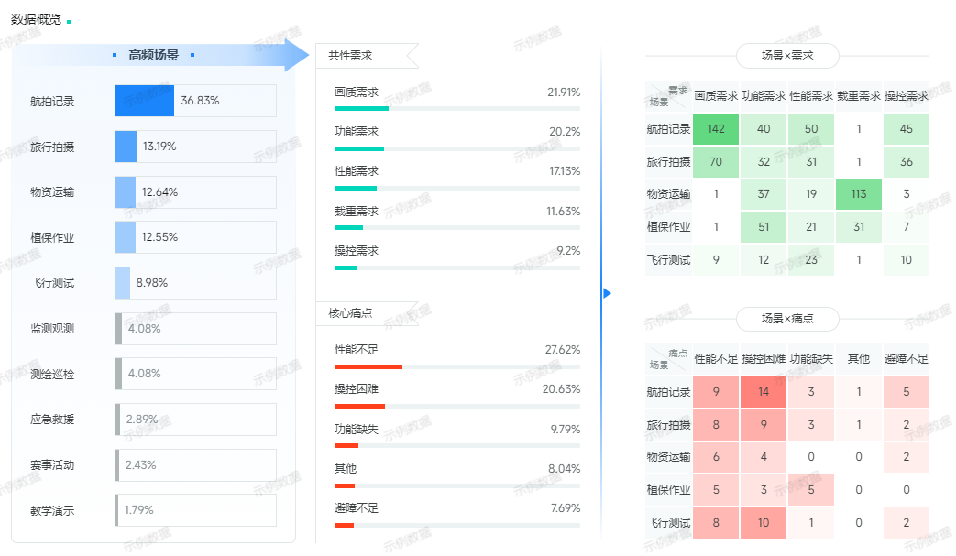Open the 场景×痛点 heatmap title pill
This screenshot has height=556, width=956.
click(786, 319)
